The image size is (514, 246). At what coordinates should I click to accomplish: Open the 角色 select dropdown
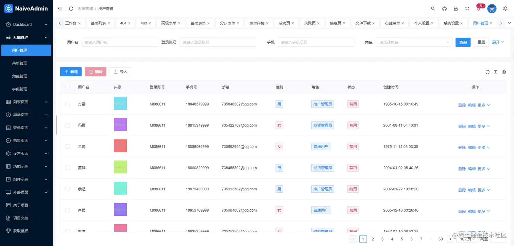pyautogui.click(x=414, y=42)
